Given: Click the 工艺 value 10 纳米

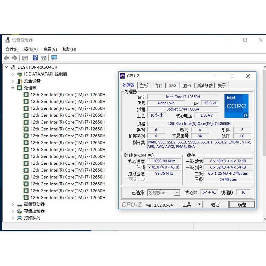Looking at the screenshot, I should (157, 115).
